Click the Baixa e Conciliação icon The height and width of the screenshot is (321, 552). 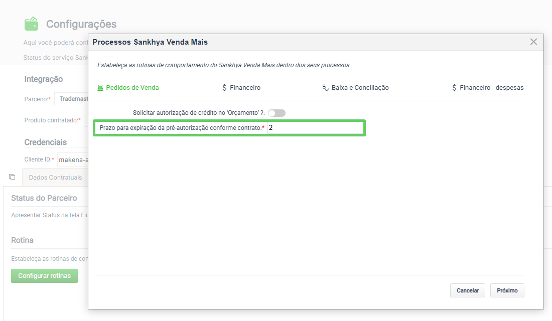(x=326, y=88)
